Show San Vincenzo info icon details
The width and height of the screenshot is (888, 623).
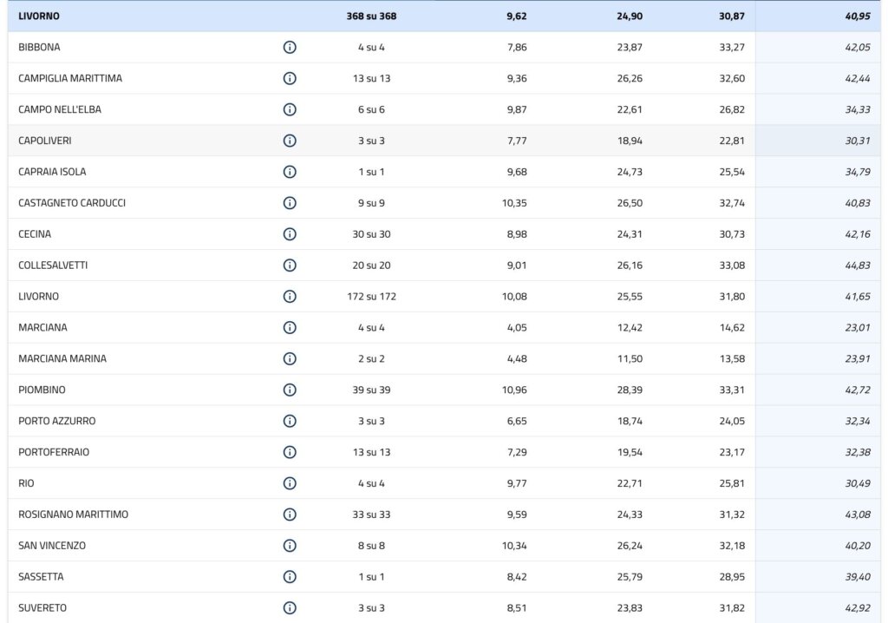pos(290,546)
